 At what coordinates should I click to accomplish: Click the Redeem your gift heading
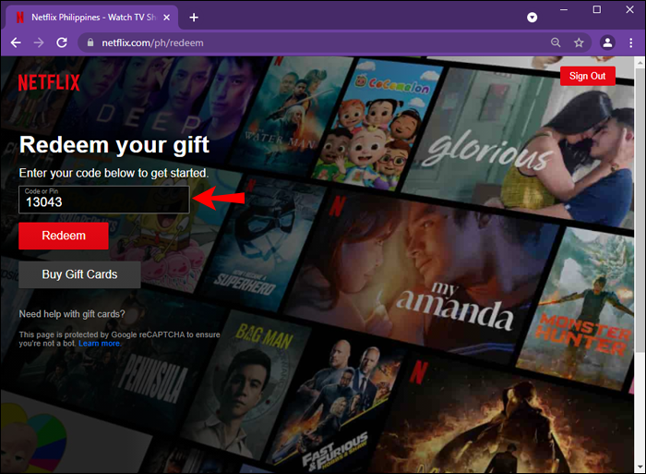pyautogui.click(x=114, y=145)
